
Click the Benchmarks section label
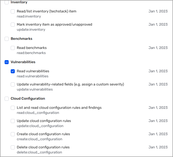[x=21, y=39]
